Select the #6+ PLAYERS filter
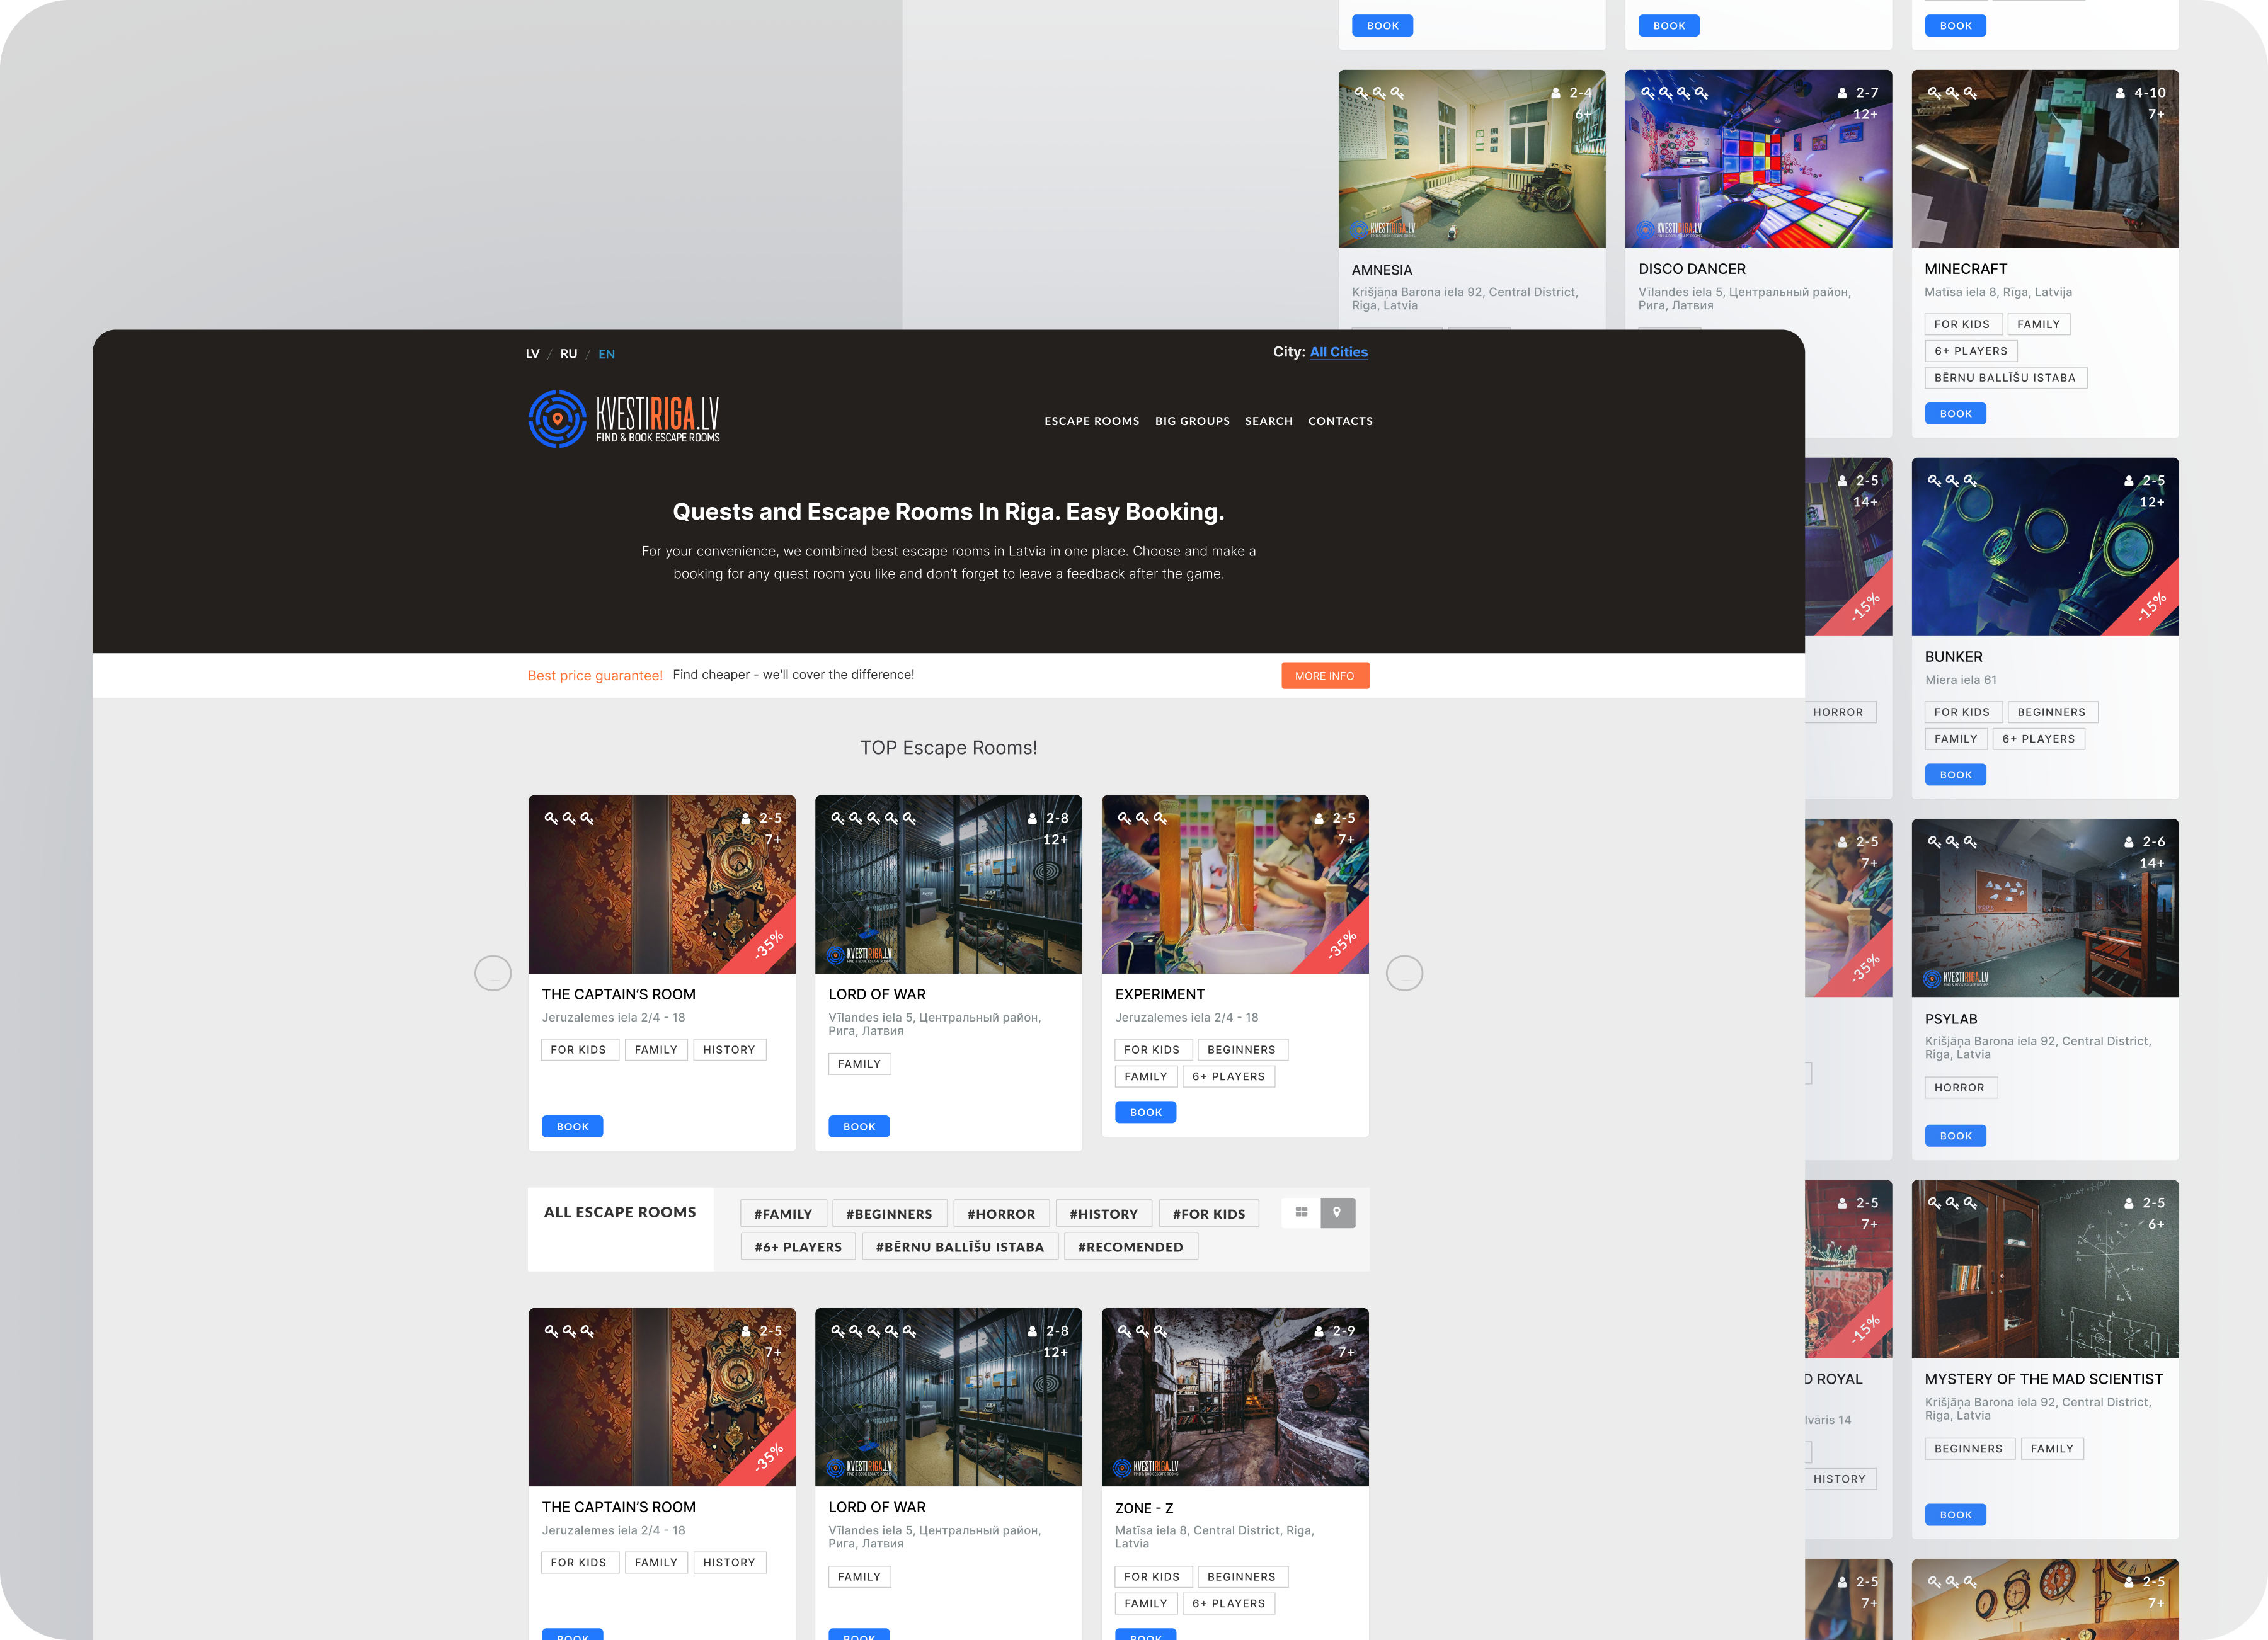This screenshot has height=1640, width=2268. [798, 1246]
